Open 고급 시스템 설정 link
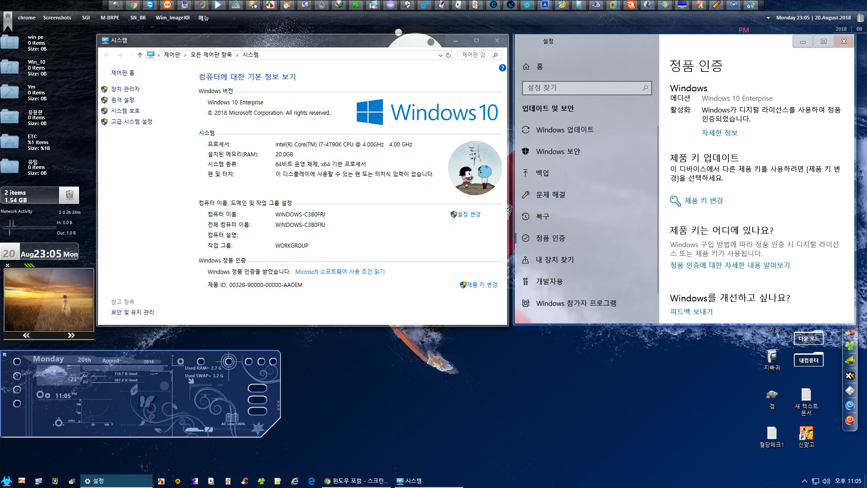This screenshot has height=488, width=867. click(131, 122)
